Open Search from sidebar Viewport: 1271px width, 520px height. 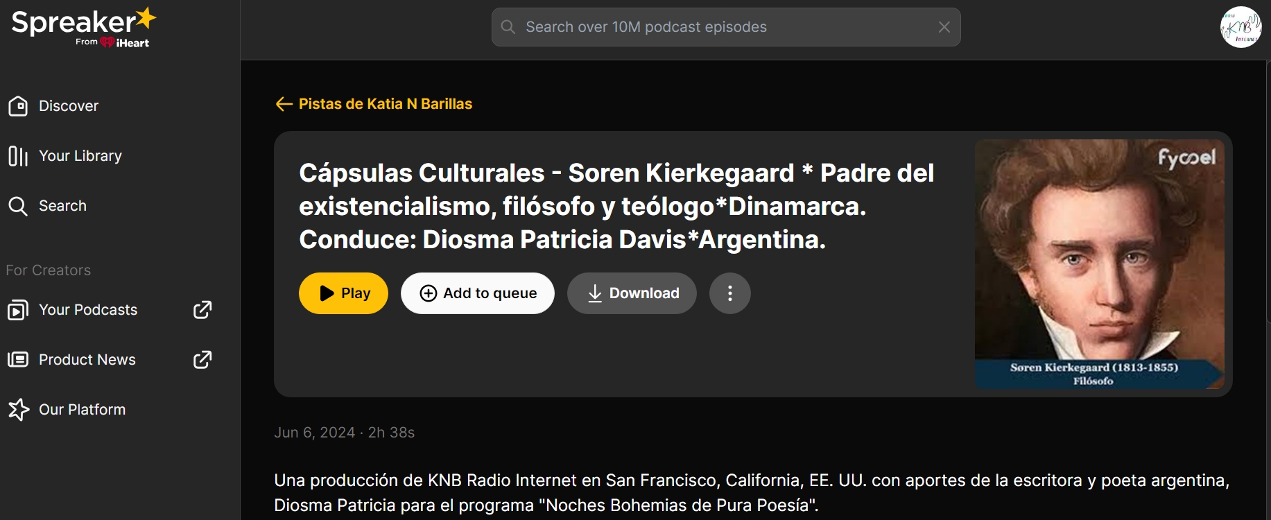(47, 206)
